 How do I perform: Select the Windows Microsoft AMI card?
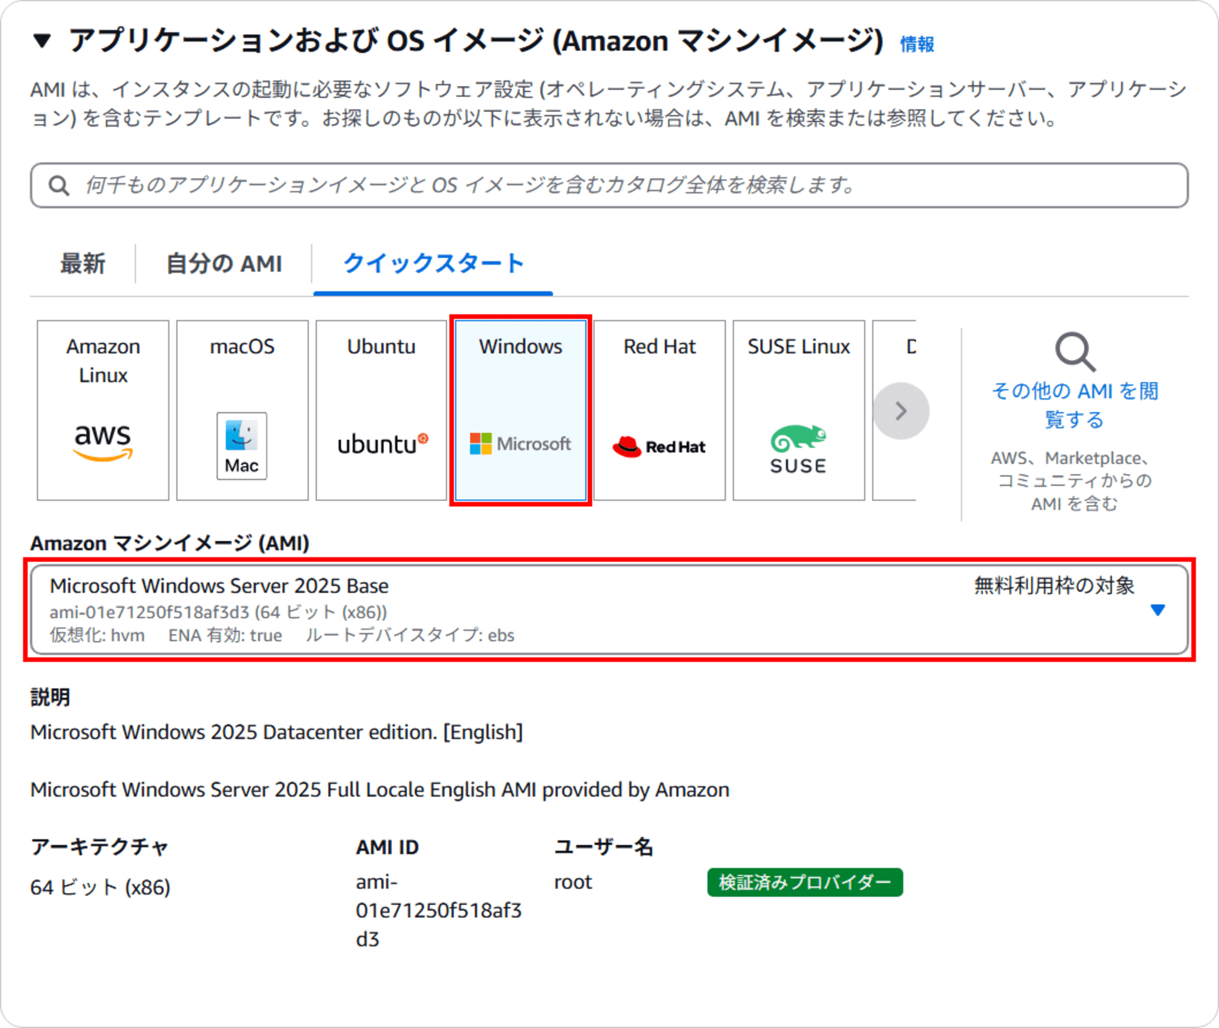tap(521, 410)
